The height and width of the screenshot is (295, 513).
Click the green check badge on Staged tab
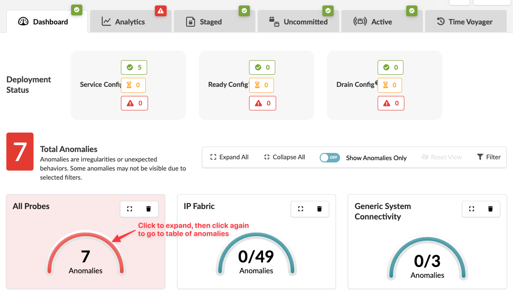[245, 10]
